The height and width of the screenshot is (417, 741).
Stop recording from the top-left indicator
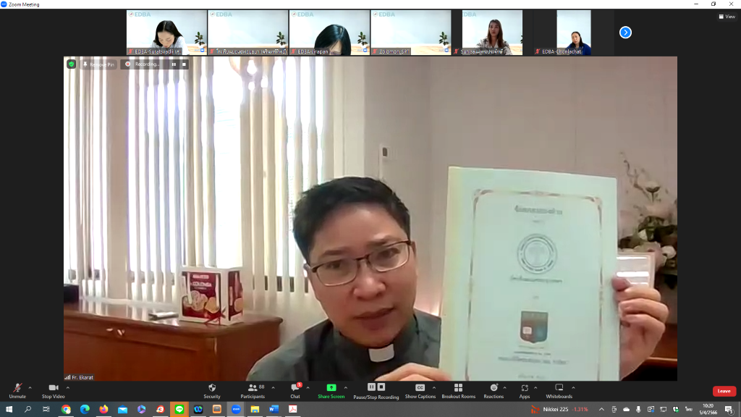coord(184,64)
